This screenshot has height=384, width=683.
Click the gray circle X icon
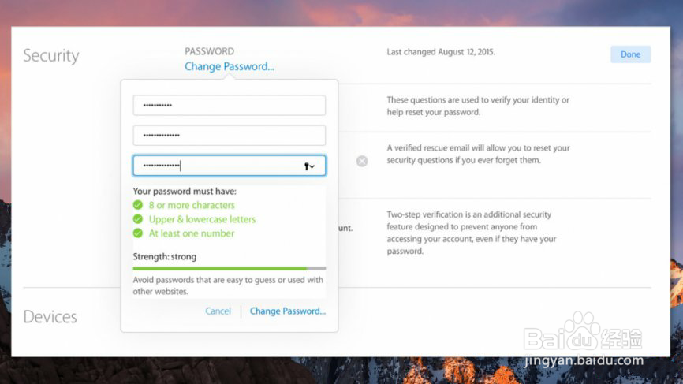point(362,162)
